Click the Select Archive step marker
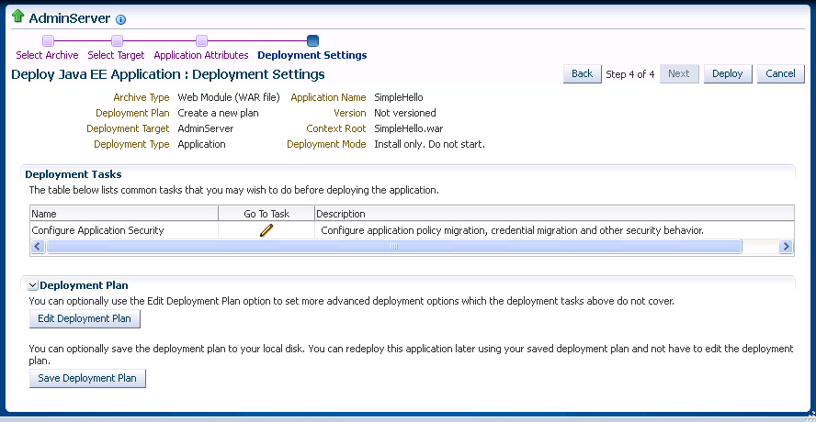Screen dimensions: 816x422 coord(48,40)
